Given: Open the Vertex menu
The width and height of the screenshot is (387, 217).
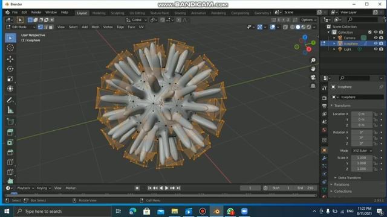Looking at the screenshot, I should click(108, 27).
